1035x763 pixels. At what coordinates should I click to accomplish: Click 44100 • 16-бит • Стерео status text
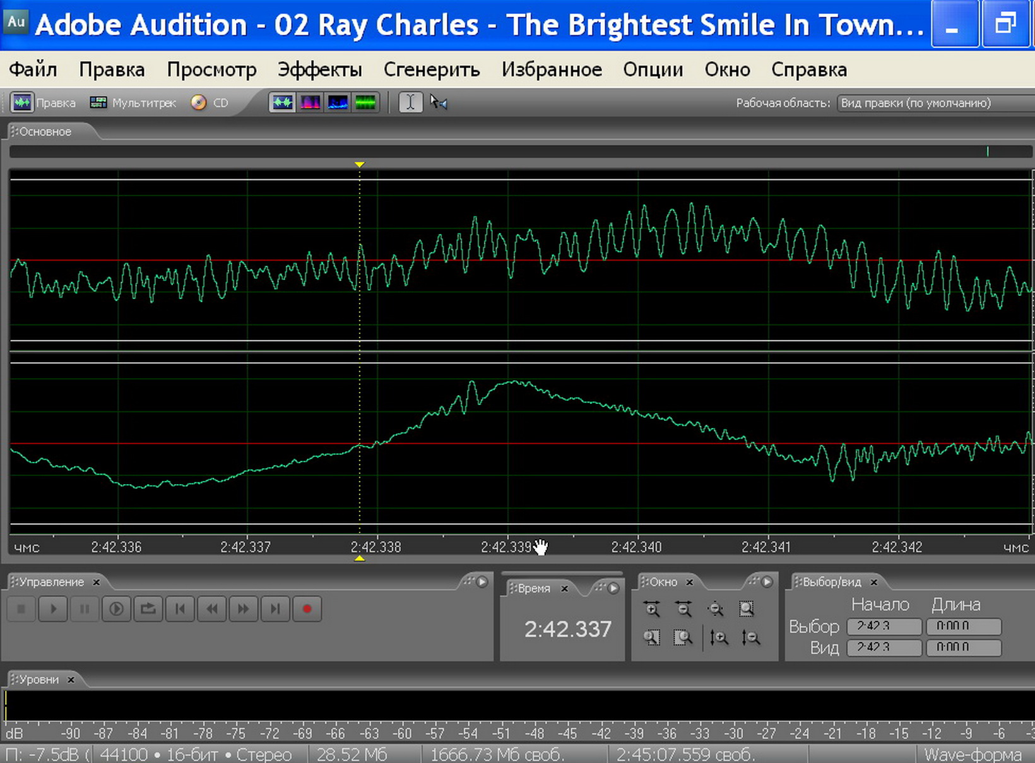point(196,755)
